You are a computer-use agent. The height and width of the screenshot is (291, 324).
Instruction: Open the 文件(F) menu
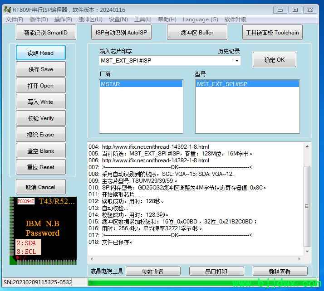coord(14,19)
